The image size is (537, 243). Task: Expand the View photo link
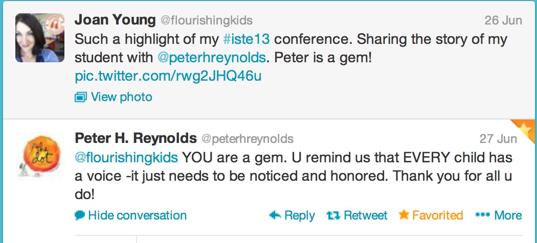tap(121, 96)
